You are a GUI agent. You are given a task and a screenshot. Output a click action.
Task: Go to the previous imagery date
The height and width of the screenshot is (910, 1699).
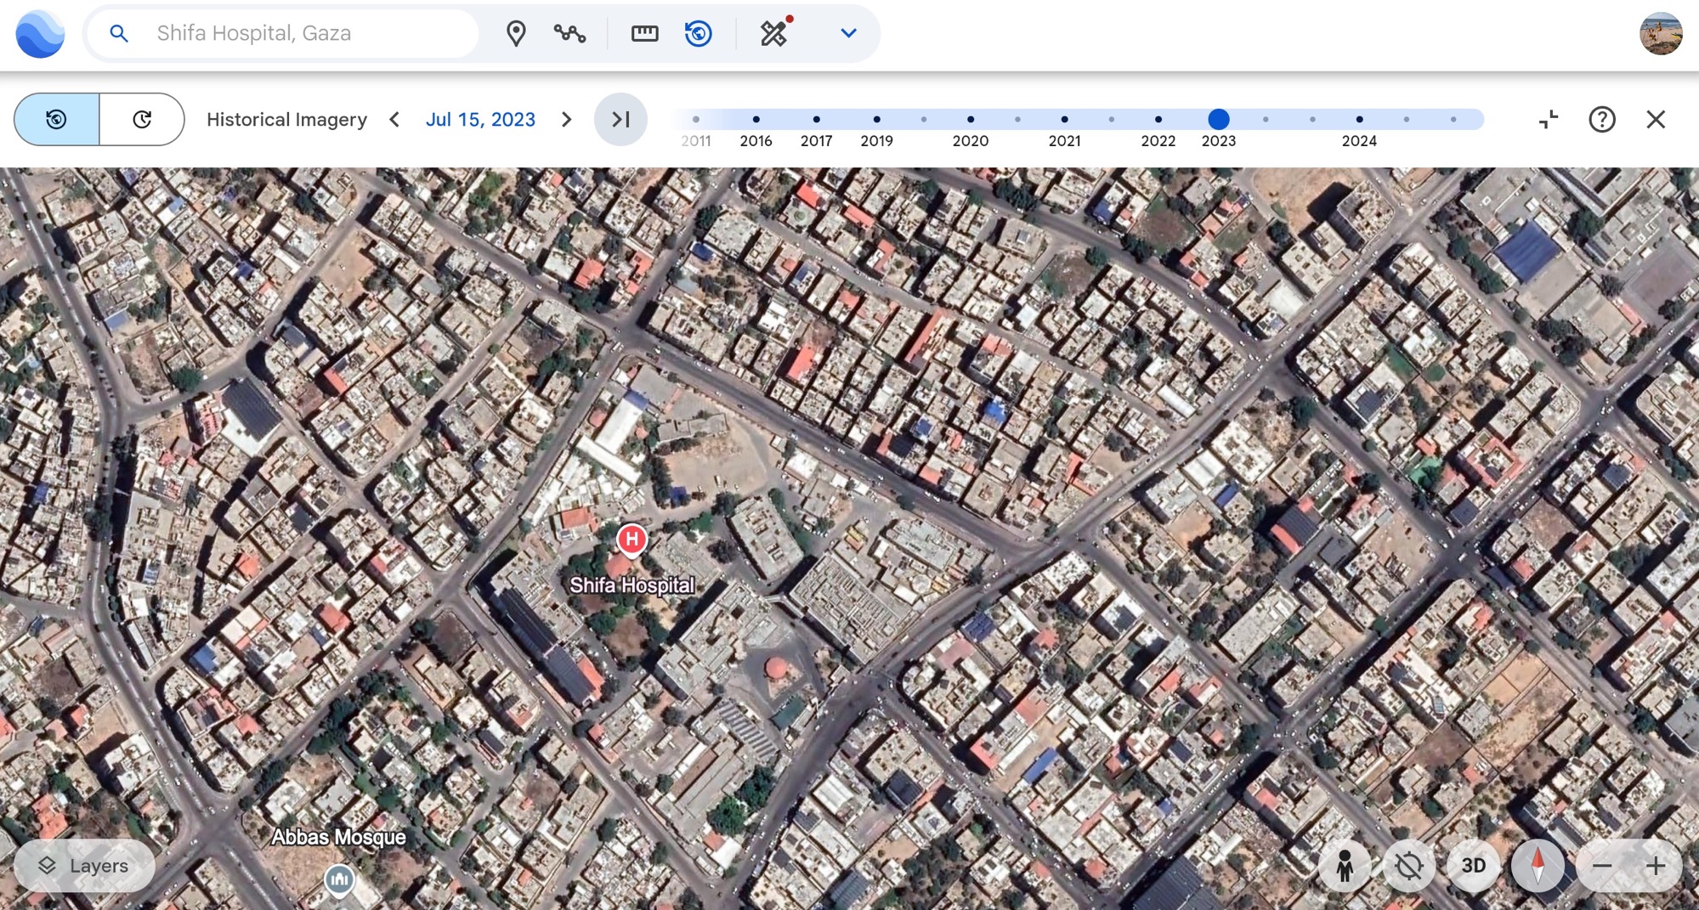pyautogui.click(x=394, y=120)
